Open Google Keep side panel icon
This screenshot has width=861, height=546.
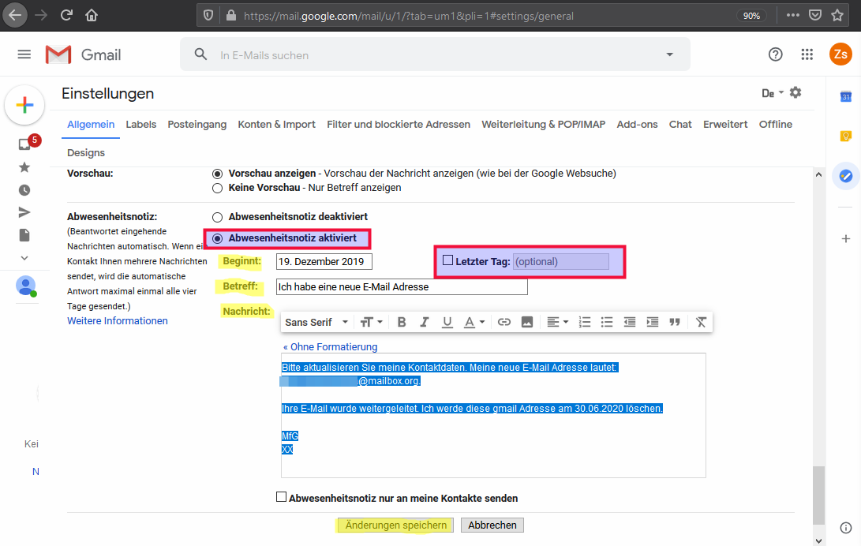pos(846,136)
